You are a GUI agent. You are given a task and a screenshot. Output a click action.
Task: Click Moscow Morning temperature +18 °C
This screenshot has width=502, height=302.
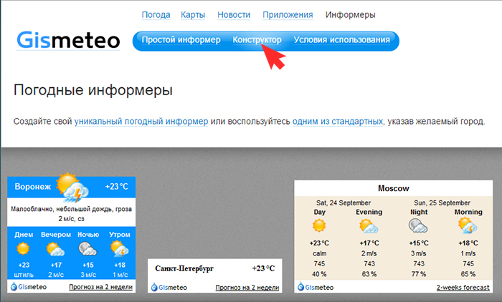point(468,243)
